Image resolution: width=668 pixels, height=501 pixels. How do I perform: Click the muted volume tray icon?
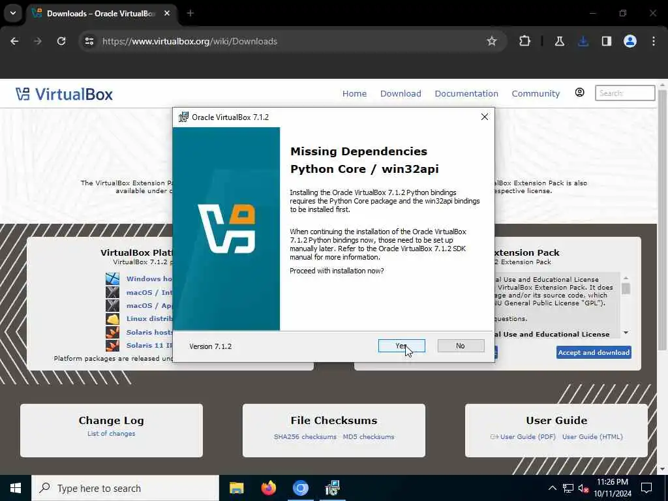pos(583,488)
